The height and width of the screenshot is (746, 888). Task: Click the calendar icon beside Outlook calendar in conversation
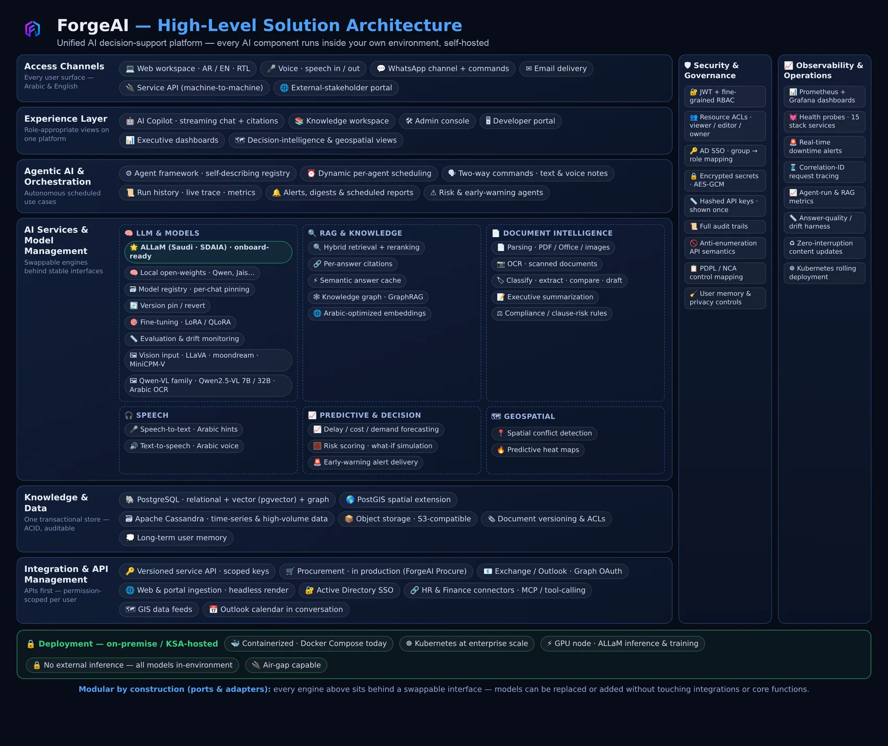click(213, 610)
